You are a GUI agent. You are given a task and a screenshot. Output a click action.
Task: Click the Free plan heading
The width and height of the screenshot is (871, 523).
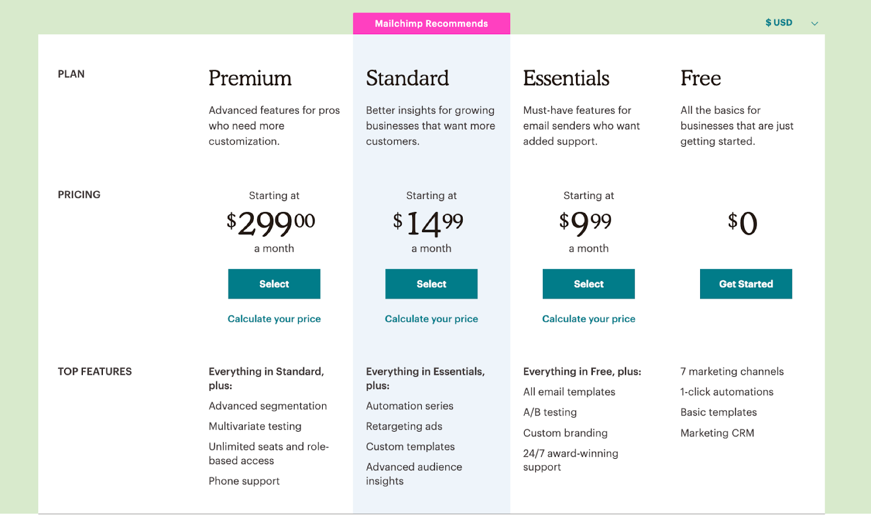(x=701, y=78)
